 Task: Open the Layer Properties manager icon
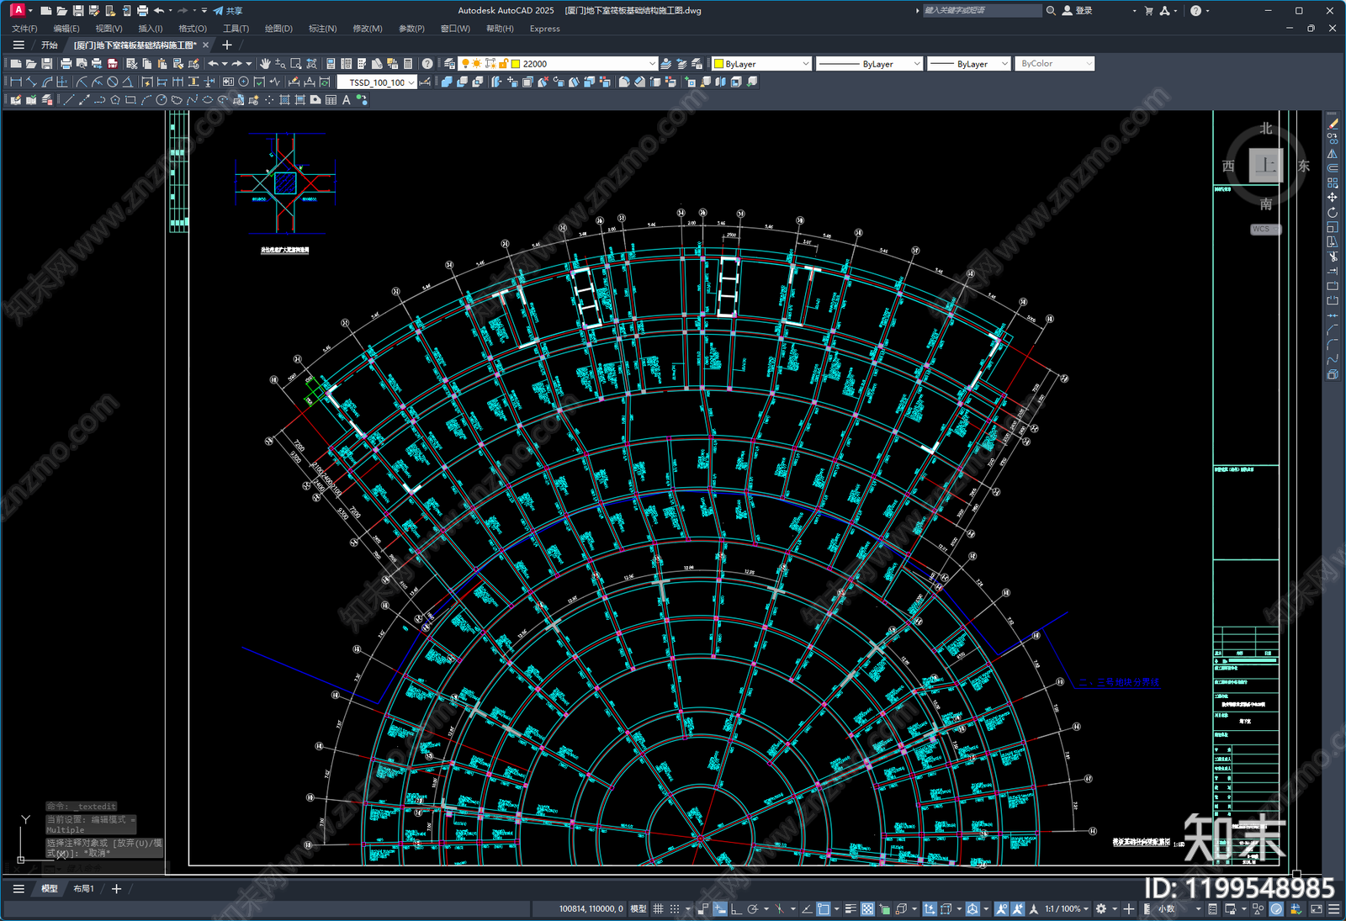tap(449, 64)
